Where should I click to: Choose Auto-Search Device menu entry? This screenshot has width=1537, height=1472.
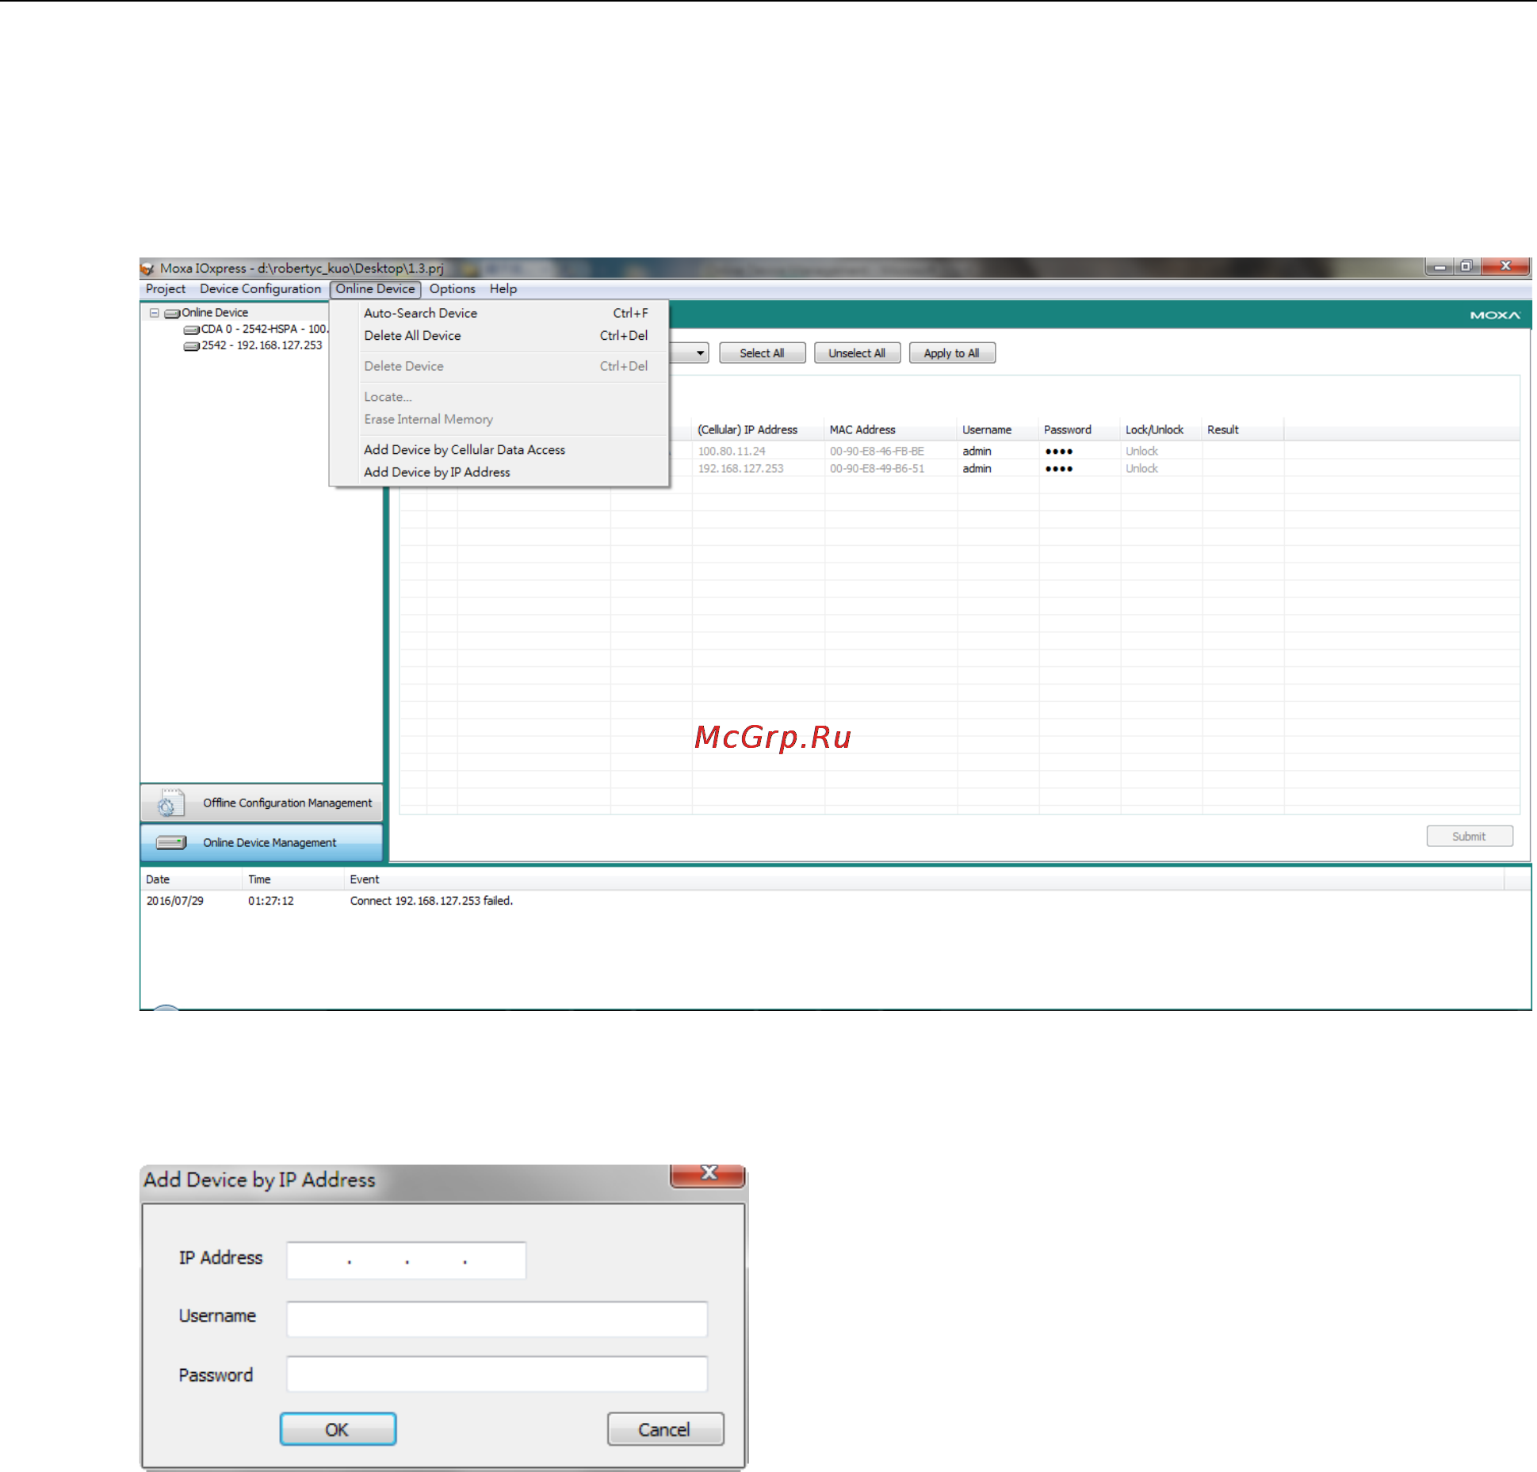click(499, 314)
